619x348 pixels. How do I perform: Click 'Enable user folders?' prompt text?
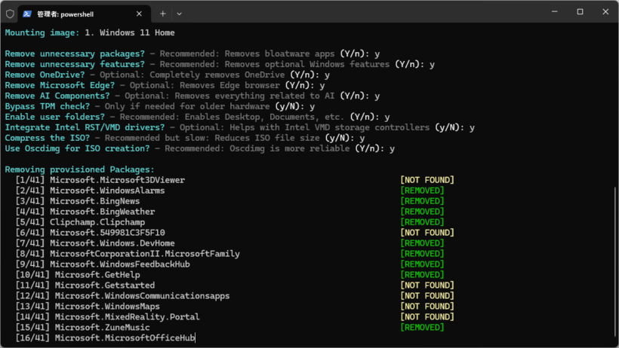[55, 117]
